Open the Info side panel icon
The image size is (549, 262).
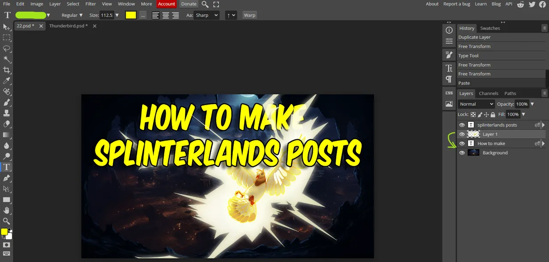click(x=449, y=30)
